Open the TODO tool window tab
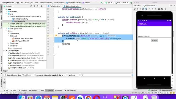 tap(13, 90)
